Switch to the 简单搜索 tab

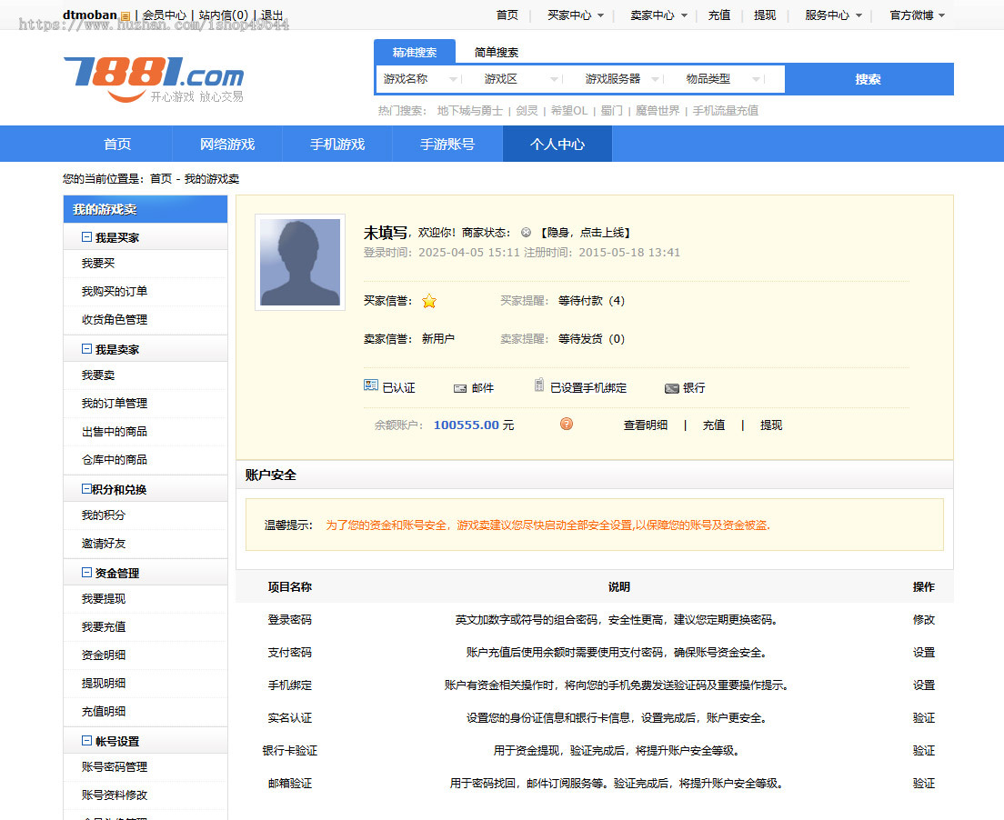point(497,52)
